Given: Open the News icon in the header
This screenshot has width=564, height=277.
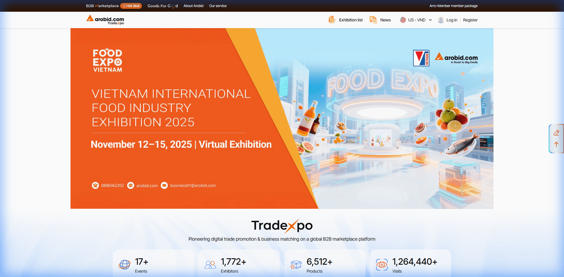Looking at the screenshot, I should coord(373,20).
